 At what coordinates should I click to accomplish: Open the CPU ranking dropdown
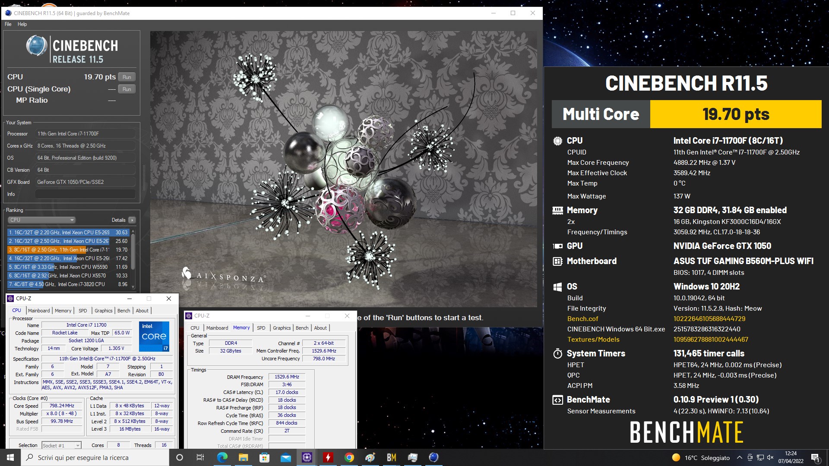coord(41,220)
